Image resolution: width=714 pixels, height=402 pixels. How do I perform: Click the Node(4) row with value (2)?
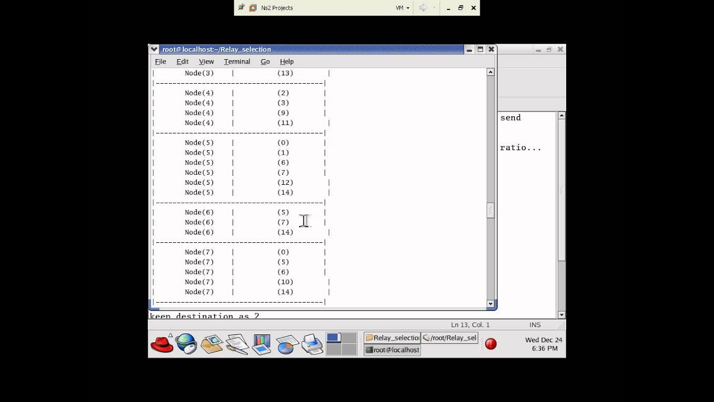239,93
